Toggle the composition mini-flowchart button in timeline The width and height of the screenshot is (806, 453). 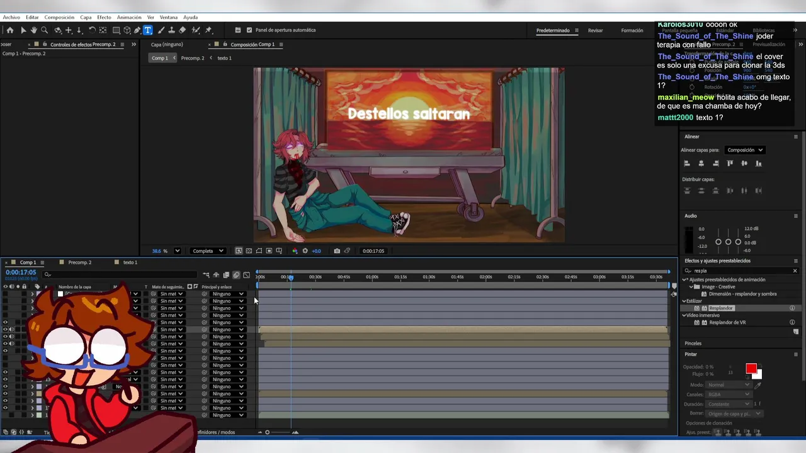click(206, 275)
